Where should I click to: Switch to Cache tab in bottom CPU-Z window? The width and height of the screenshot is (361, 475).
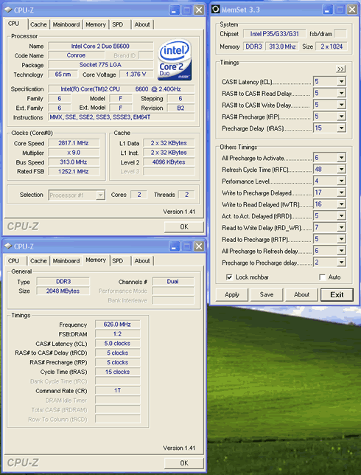coord(38,261)
